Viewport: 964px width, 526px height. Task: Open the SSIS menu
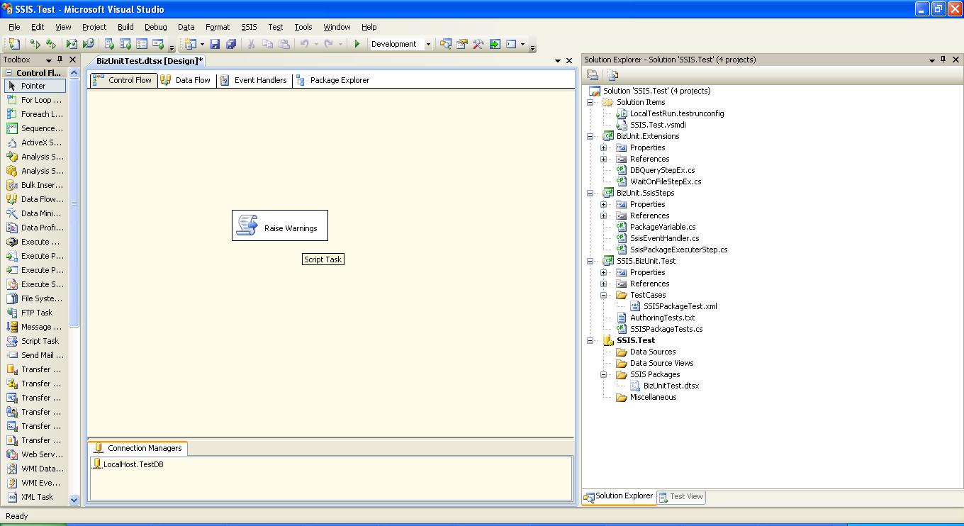pyautogui.click(x=248, y=27)
